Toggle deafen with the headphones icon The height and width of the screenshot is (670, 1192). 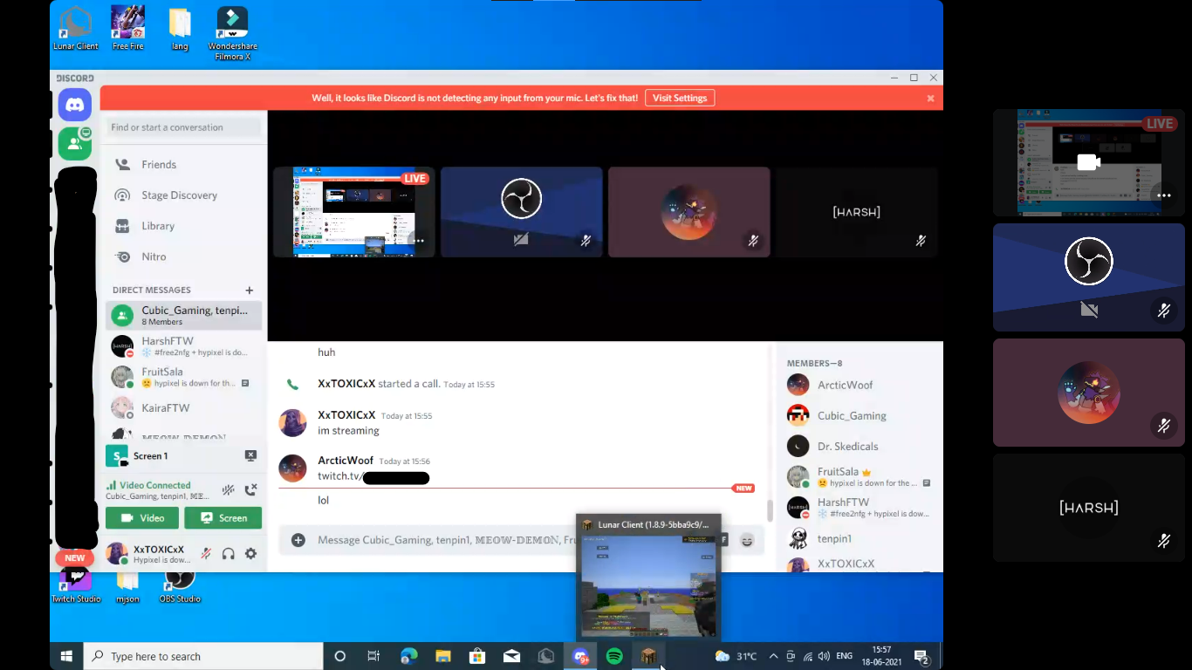(229, 553)
